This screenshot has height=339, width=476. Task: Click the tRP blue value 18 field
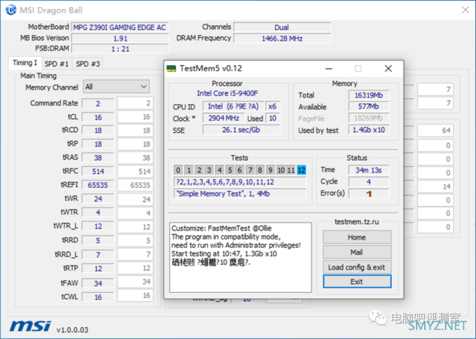pyautogui.click(x=98, y=144)
